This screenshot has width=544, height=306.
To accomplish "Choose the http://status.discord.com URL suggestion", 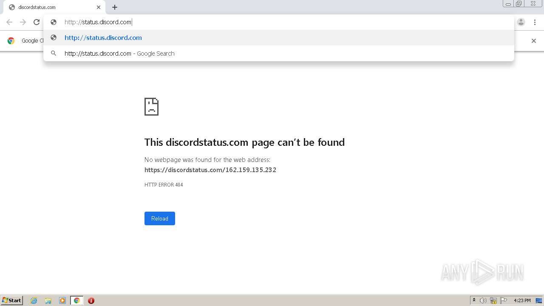I will click(279, 38).
